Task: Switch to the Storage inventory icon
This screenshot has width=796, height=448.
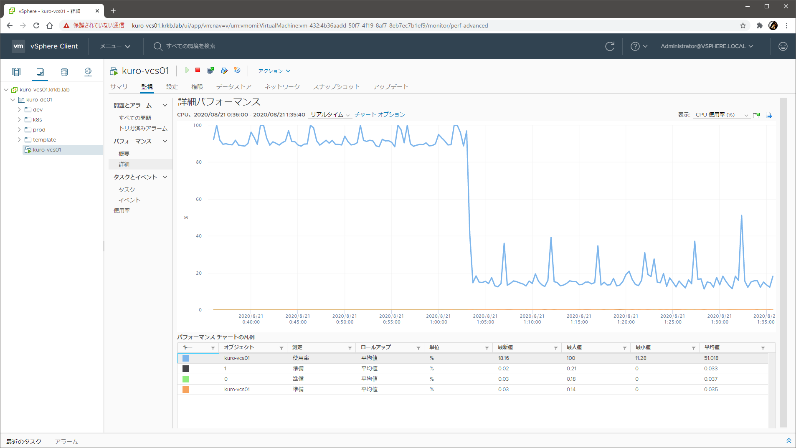Action: click(64, 72)
